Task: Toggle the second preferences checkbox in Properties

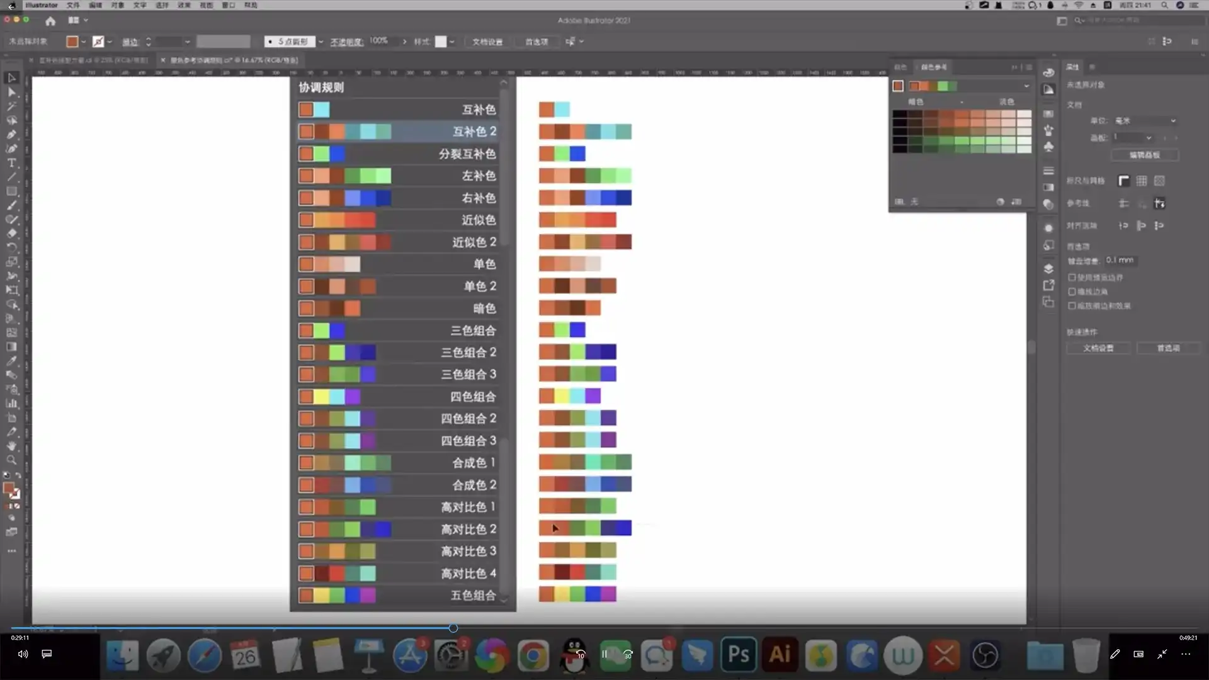Action: [1072, 292]
